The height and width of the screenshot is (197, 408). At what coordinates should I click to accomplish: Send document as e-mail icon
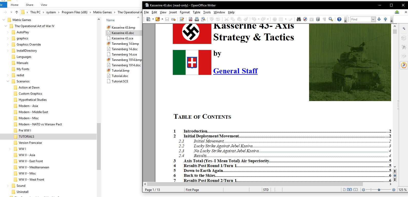click(174, 19)
